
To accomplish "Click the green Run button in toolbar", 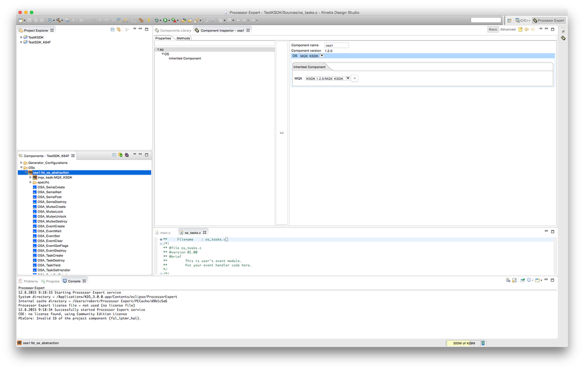I will pos(165,20).
